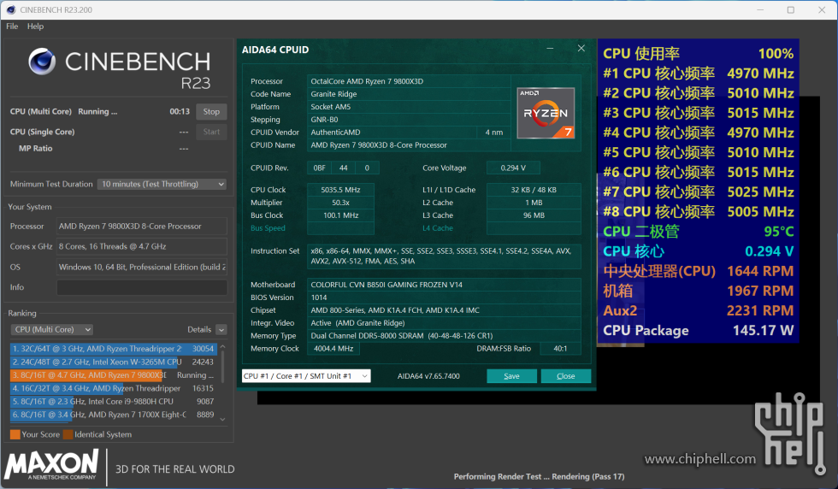
Task: Click the Memory Clock value 4004.4 MHz
Action: click(x=333, y=349)
